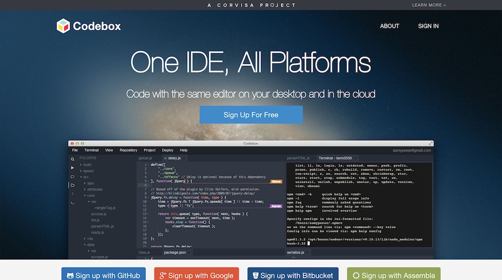The height and width of the screenshot is (280, 502).
Task: Click Sign up with Google
Action: click(197, 275)
